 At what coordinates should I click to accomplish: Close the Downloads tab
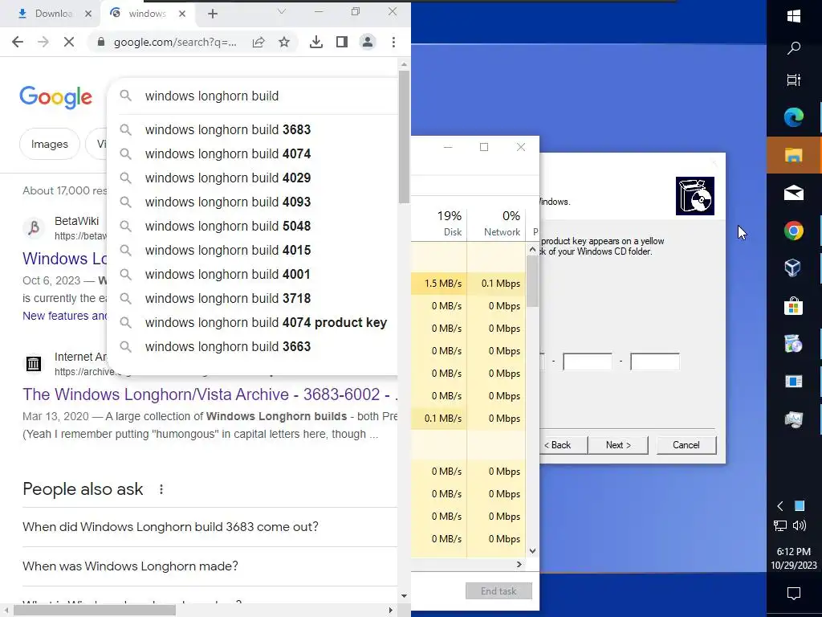click(x=88, y=14)
